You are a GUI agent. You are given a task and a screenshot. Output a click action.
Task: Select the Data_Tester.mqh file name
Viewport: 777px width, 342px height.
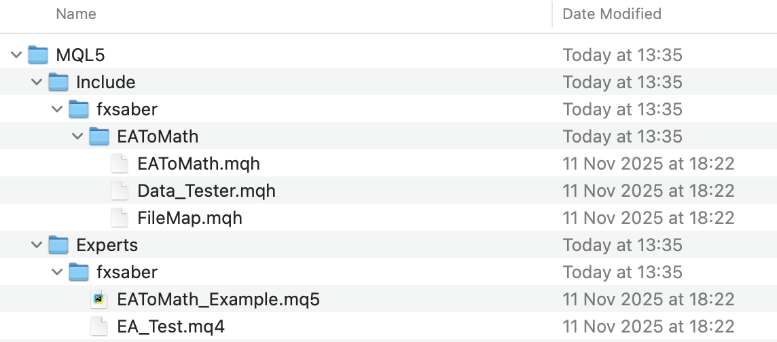tap(206, 191)
